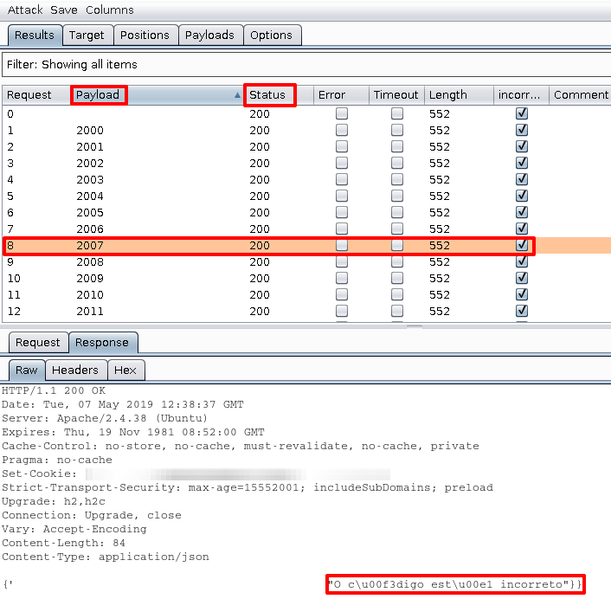Open the Columns menu

coord(109,10)
